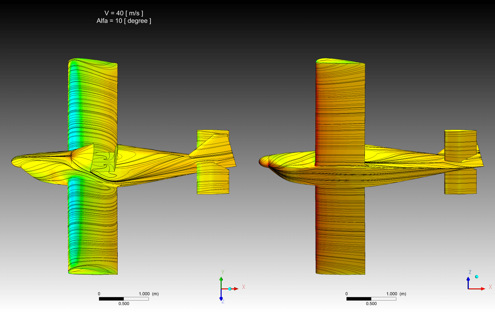This screenshot has width=495, height=312.
Task: Select the cyan sphere on left view triad
Action: click(x=230, y=289)
